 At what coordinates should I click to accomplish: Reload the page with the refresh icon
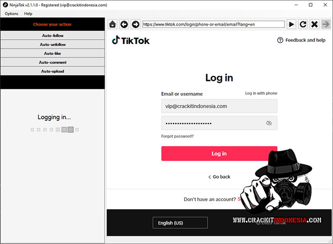pos(303,24)
